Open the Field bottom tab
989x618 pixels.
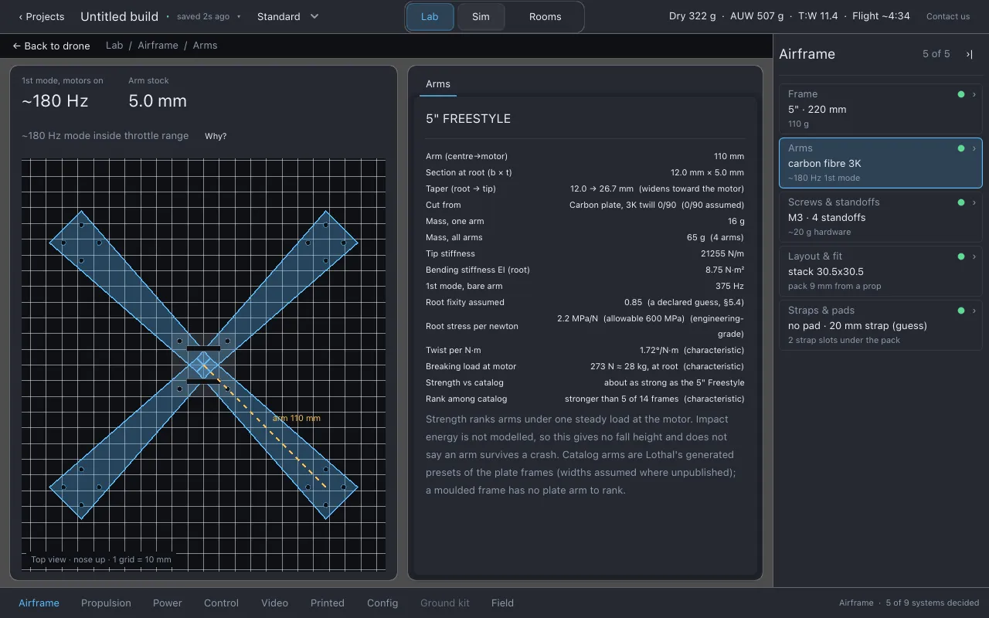click(x=502, y=603)
